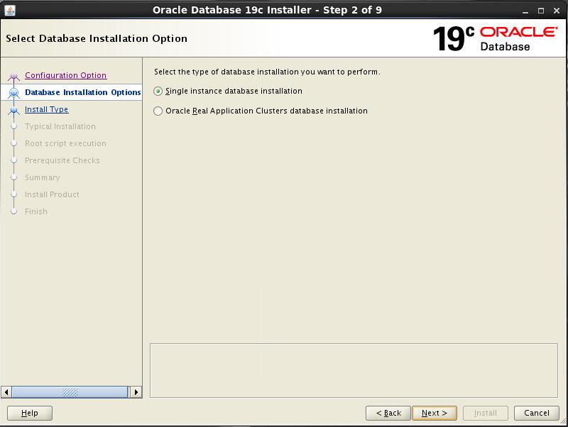Click the Configuration Option step icon
The image size is (568, 427).
pos(13,76)
